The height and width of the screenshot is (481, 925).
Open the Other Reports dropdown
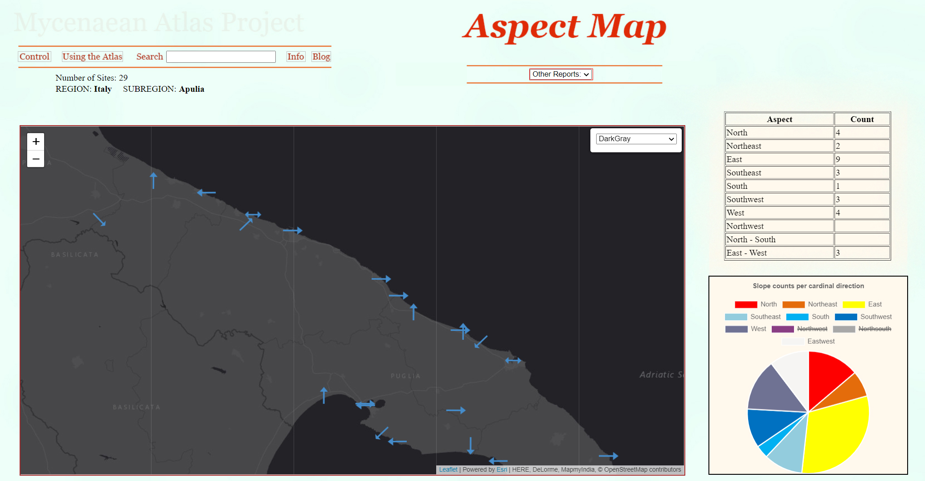(x=561, y=74)
